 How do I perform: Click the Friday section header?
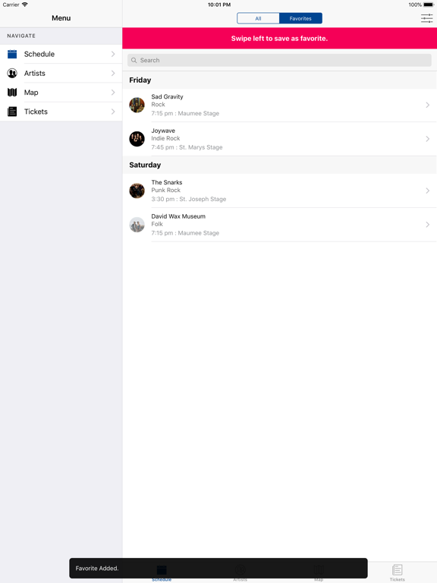[x=279, y=80]
